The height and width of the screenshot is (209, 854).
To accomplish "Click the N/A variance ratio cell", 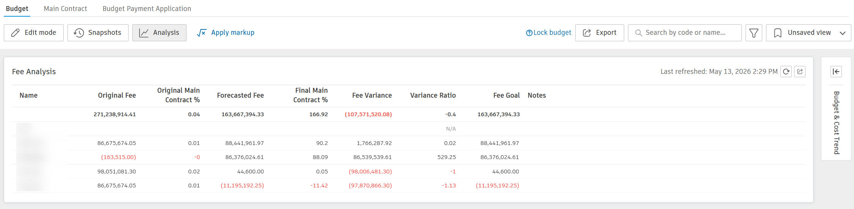I will pyautogui.click(x=451, y=129).
